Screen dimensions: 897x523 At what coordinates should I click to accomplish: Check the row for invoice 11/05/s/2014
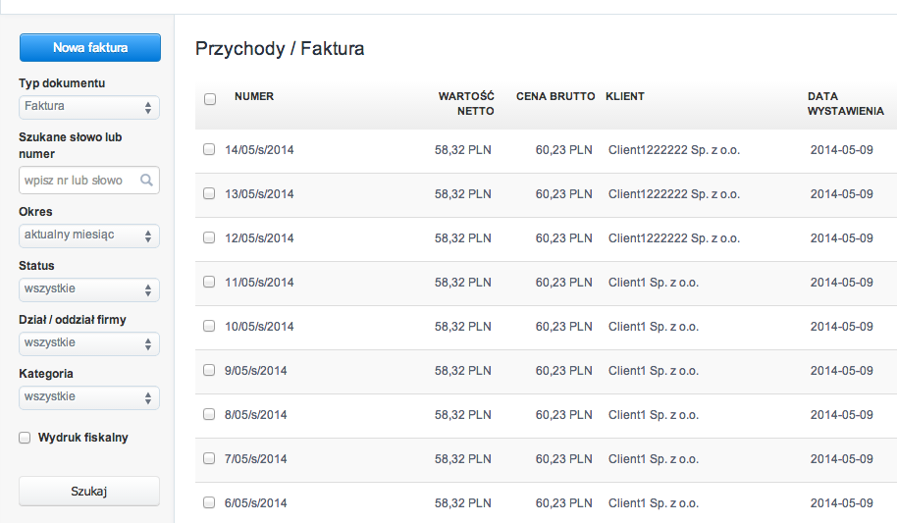pyautogui.click(x=209, y=282)
